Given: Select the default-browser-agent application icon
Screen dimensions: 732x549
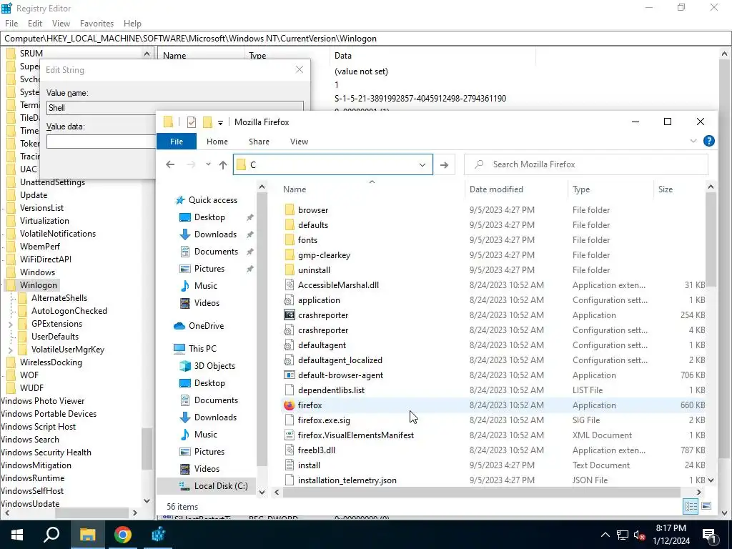Looking at the screenshot, I should 290,375.
